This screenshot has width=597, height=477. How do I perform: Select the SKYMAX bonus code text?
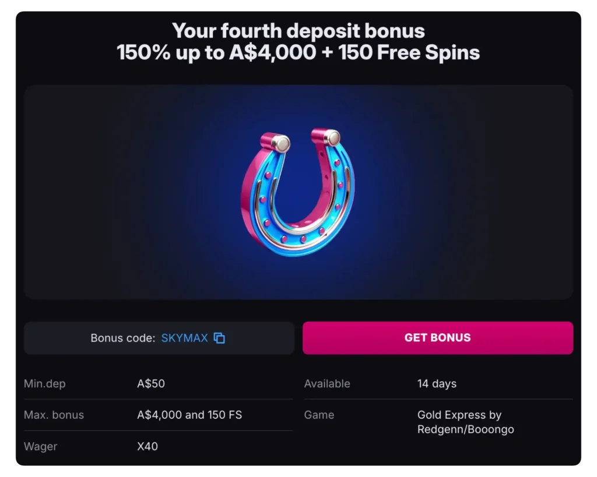pyautogui.click(x=184, y=338)
